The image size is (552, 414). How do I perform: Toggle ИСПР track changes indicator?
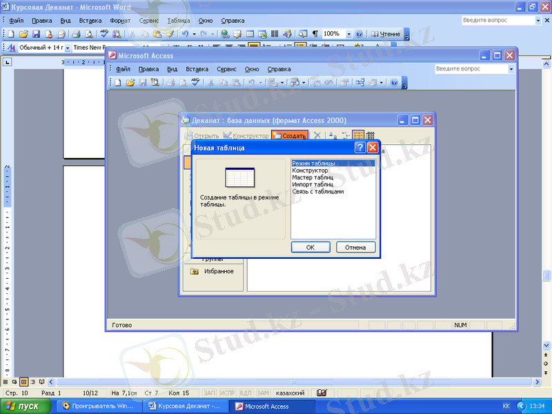click(228, 393)
